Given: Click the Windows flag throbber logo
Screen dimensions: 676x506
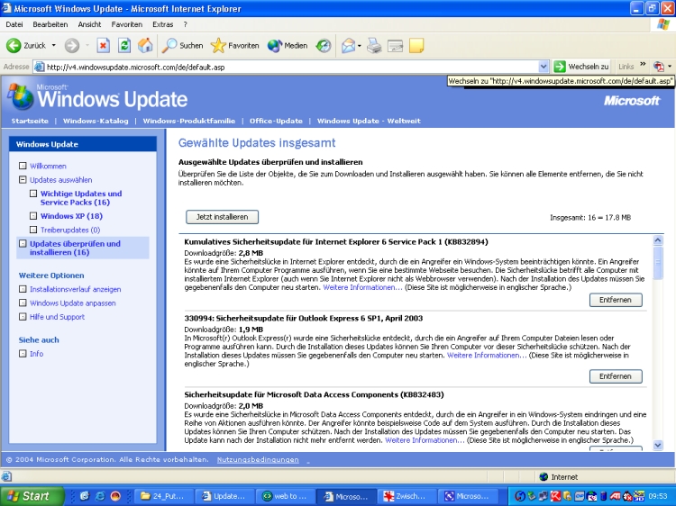Looking at the screenshot, I should pos(663,24).
